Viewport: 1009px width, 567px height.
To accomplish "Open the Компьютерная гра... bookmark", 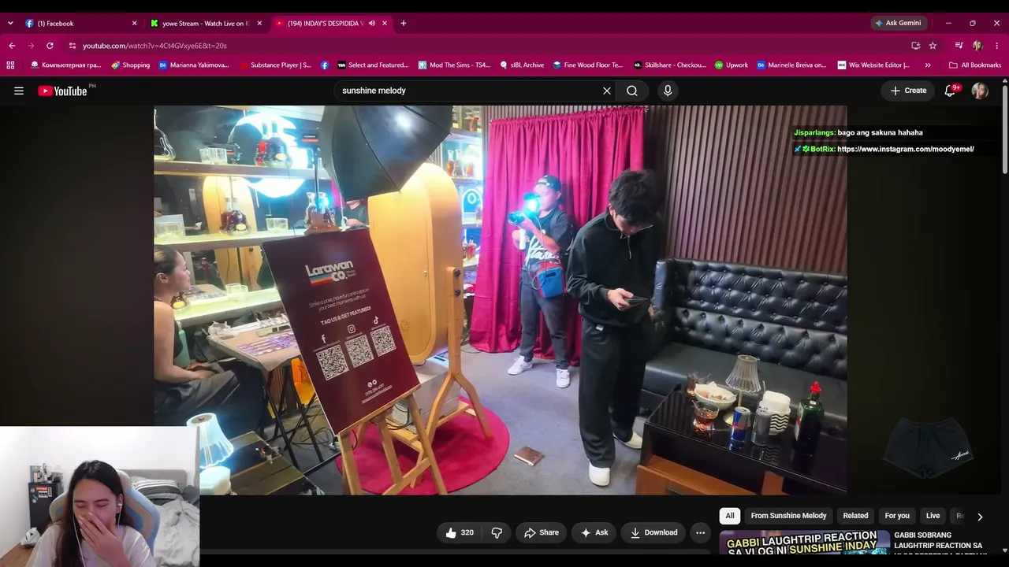I will click(x=65, y=65).
